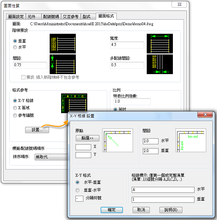Close the 圖面性質 dialog window
The height and width of the screenshot is (220, 217).
point(179,5)
